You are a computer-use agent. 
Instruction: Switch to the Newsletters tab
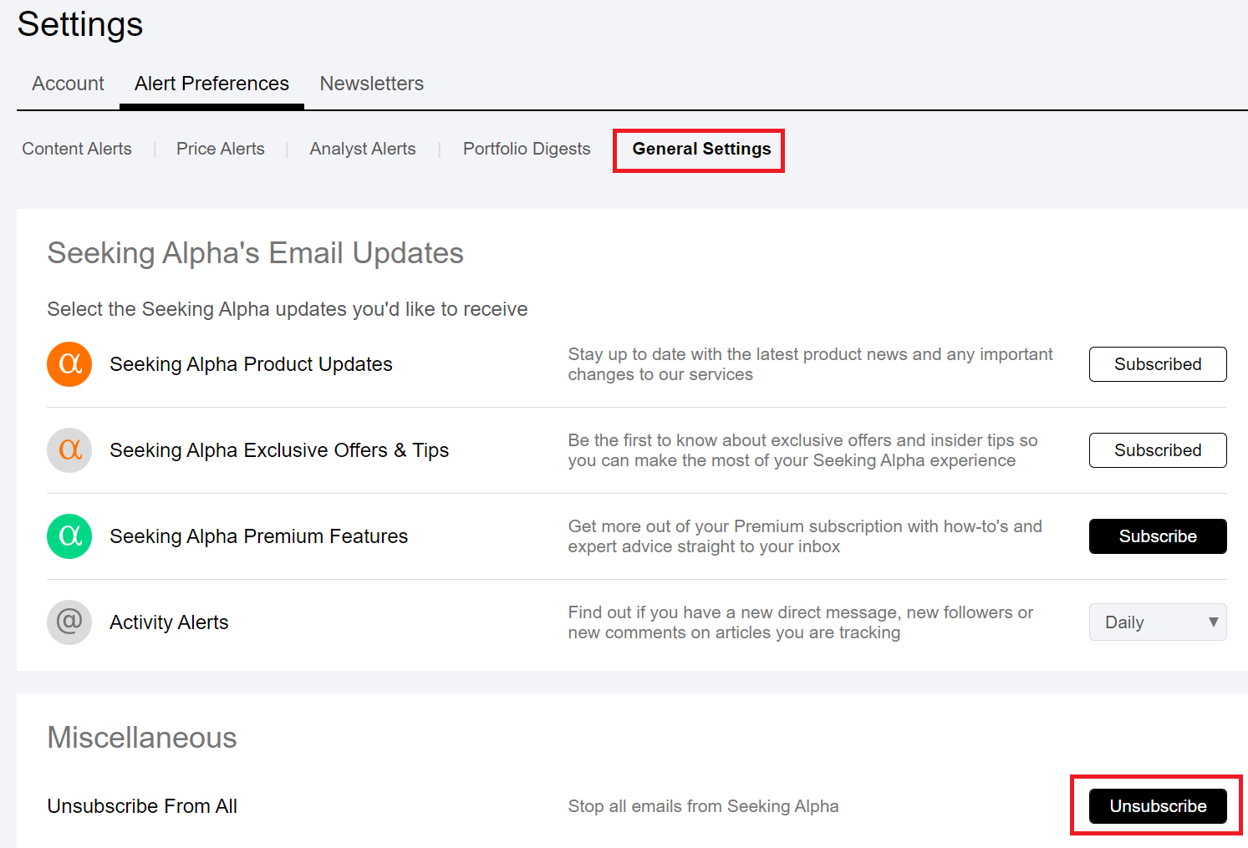pyautogui.click(x=371, y=84)
